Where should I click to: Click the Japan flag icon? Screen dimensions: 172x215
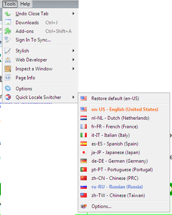click(x=84, y=152)
